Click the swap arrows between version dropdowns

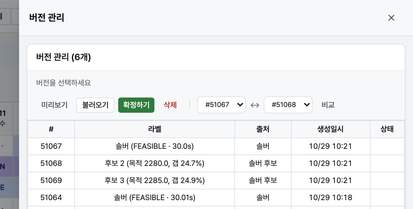pyautogui.click(x=255, y=105)
